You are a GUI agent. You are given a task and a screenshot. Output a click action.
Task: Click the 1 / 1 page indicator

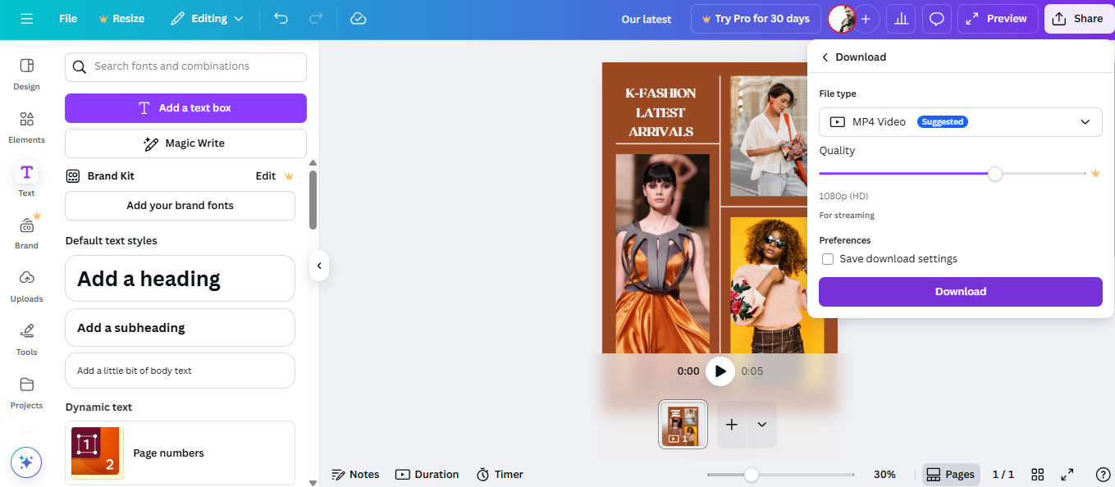[x=1003, y=475]
